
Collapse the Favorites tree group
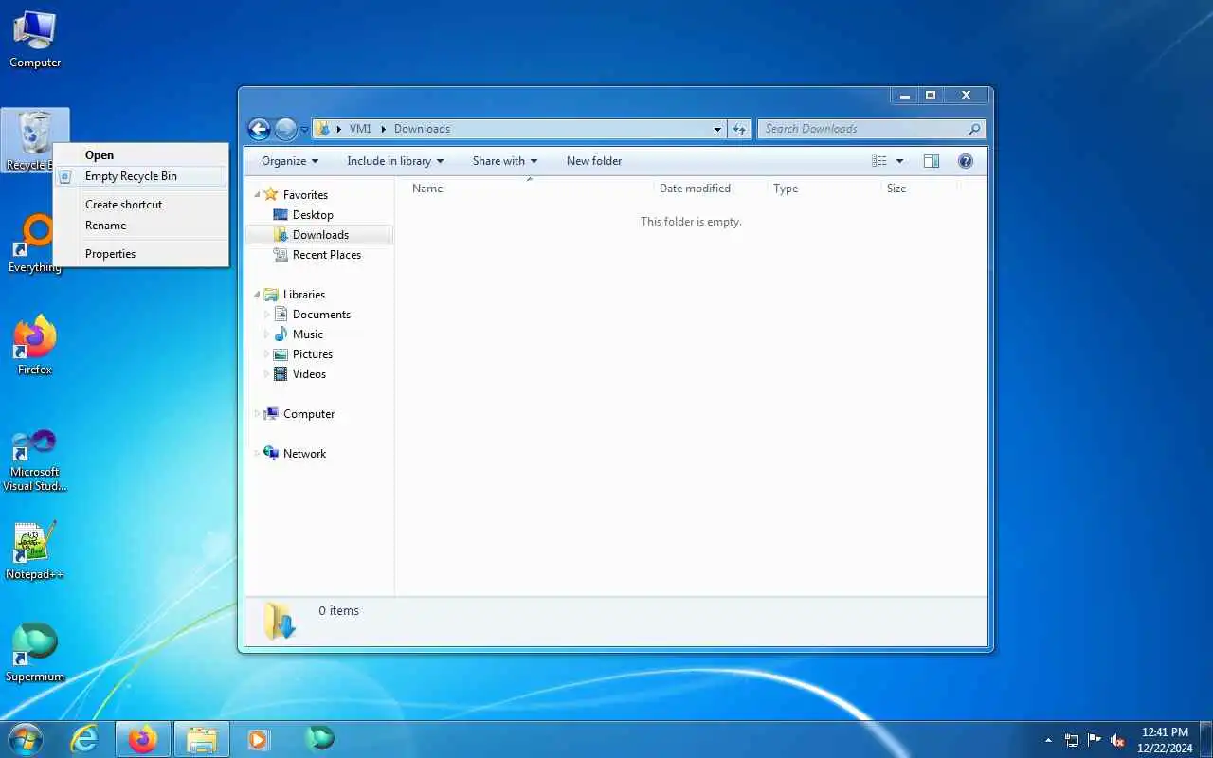[x=257, y=194]
